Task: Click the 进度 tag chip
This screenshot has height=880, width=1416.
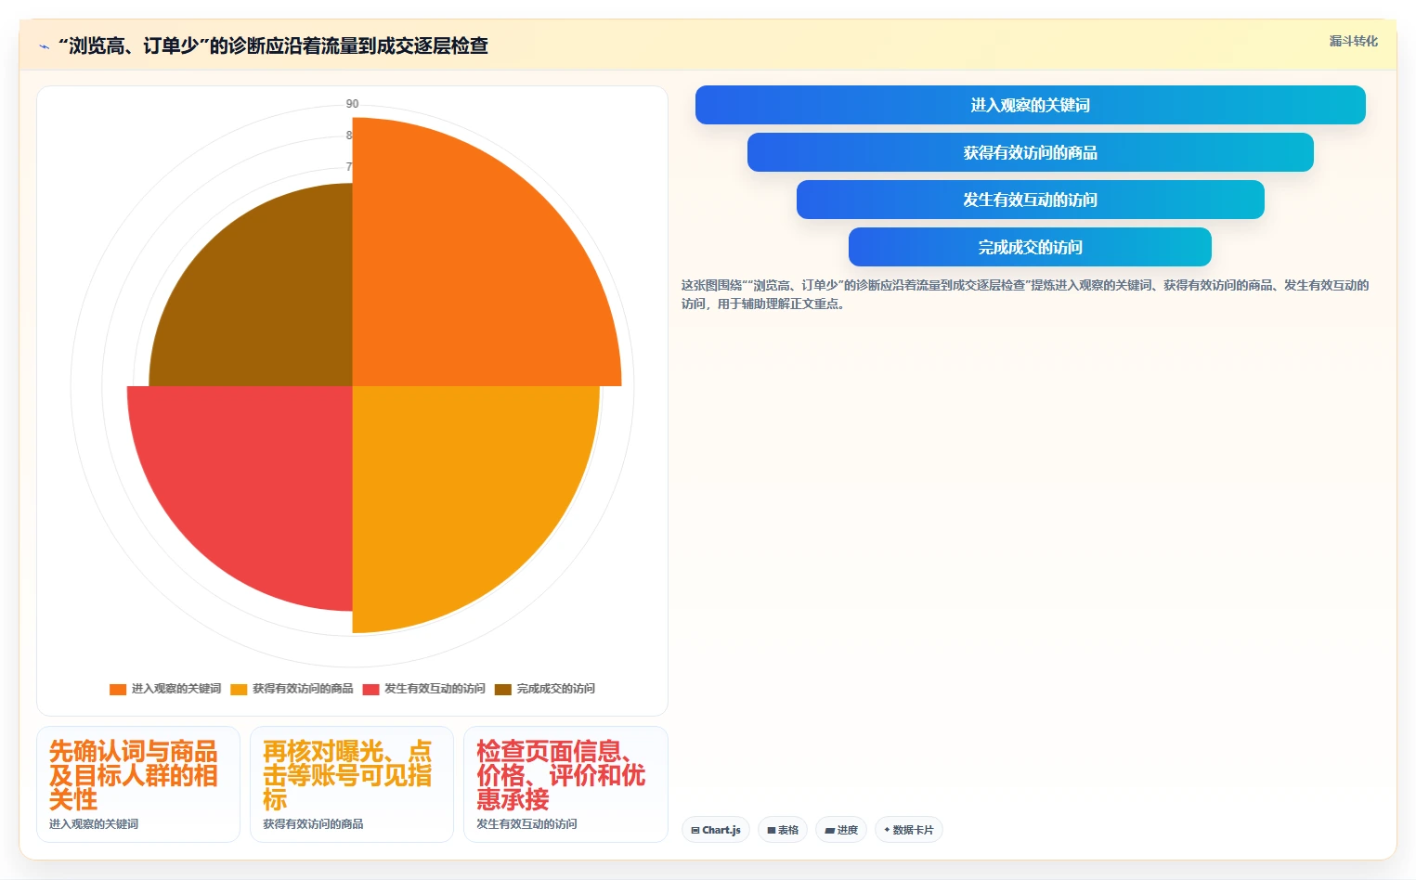Action: coord(841,830)
